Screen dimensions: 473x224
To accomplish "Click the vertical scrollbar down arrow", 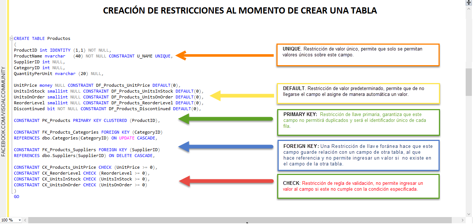I will tap(469, 214).
